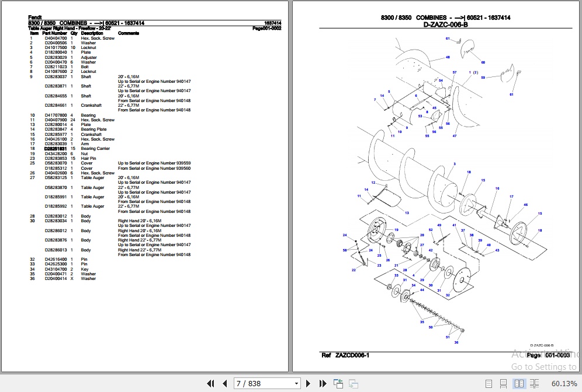Click the Part Number column header

click(x=54, y=33)
